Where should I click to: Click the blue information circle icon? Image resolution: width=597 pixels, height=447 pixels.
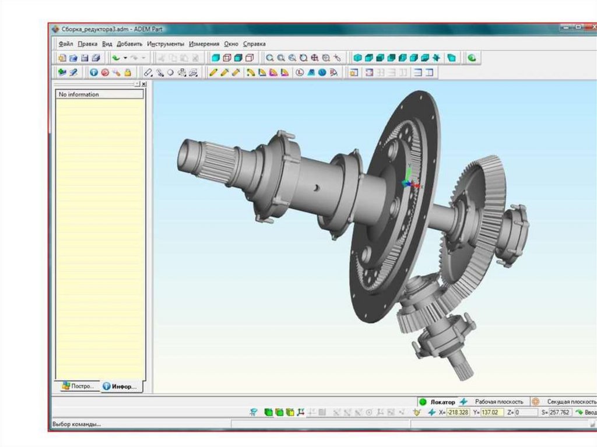(94, 73)
